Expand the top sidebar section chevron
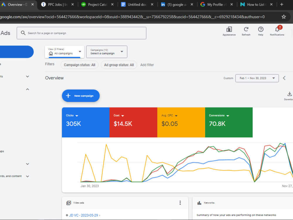Image resolution: width=293 pixels, height=220 pixels. (x=28, y=76)
